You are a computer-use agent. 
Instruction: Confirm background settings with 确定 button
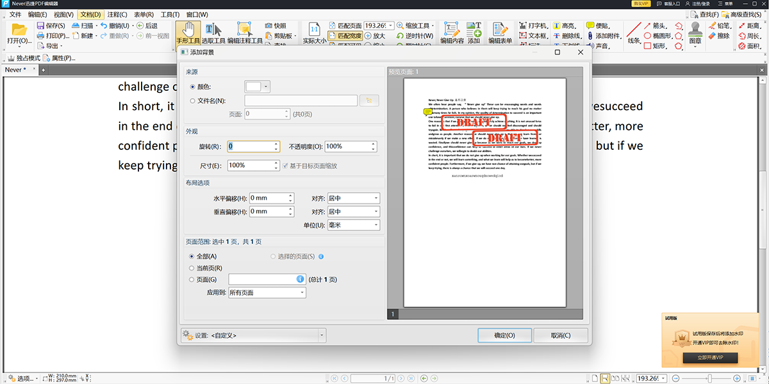coord(505,335)
